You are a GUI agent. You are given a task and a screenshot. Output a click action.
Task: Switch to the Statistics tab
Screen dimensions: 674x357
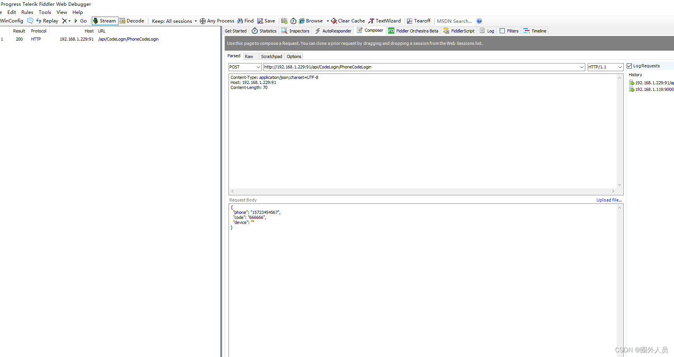[x=264, y=31]
